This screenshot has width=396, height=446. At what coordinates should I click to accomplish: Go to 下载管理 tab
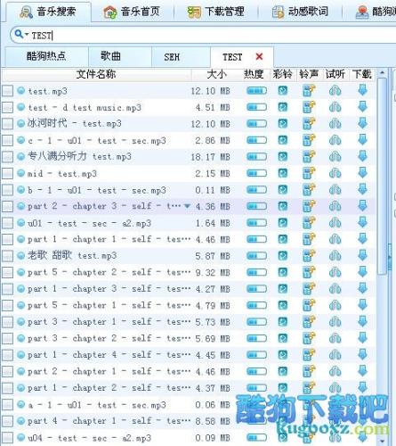pos(216,12)
